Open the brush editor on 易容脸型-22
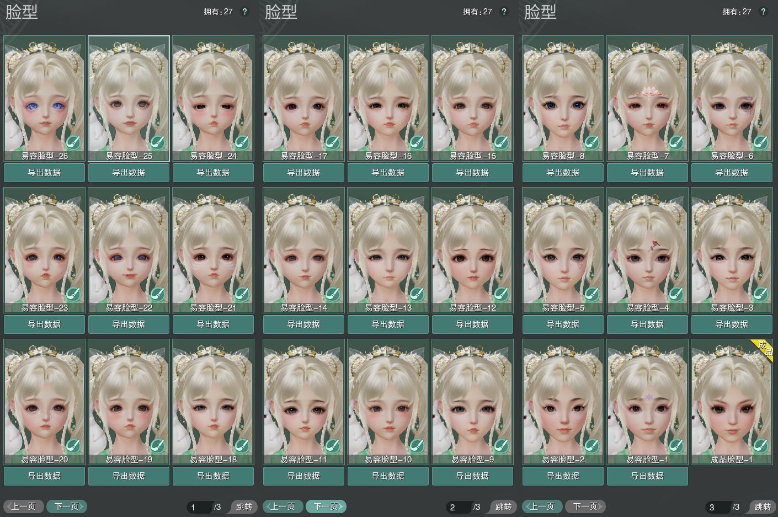The width and height of the screenshot is (778, 517). pos(157,294)
